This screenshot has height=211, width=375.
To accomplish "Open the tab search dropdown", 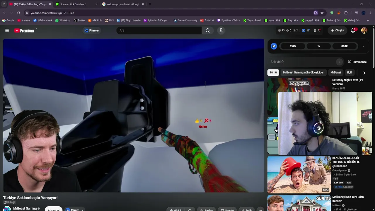I will tap(4, 4).
